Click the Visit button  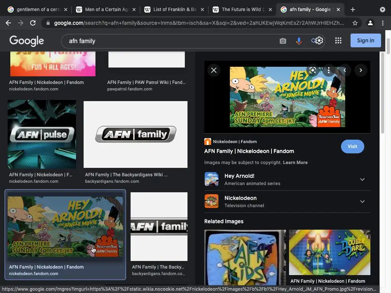point(352,146)
